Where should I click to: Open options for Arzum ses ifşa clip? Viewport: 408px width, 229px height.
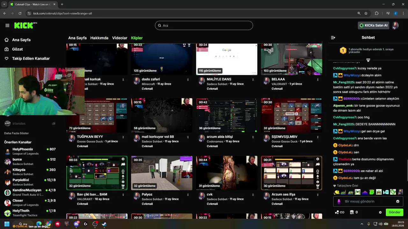click(318, 195)
